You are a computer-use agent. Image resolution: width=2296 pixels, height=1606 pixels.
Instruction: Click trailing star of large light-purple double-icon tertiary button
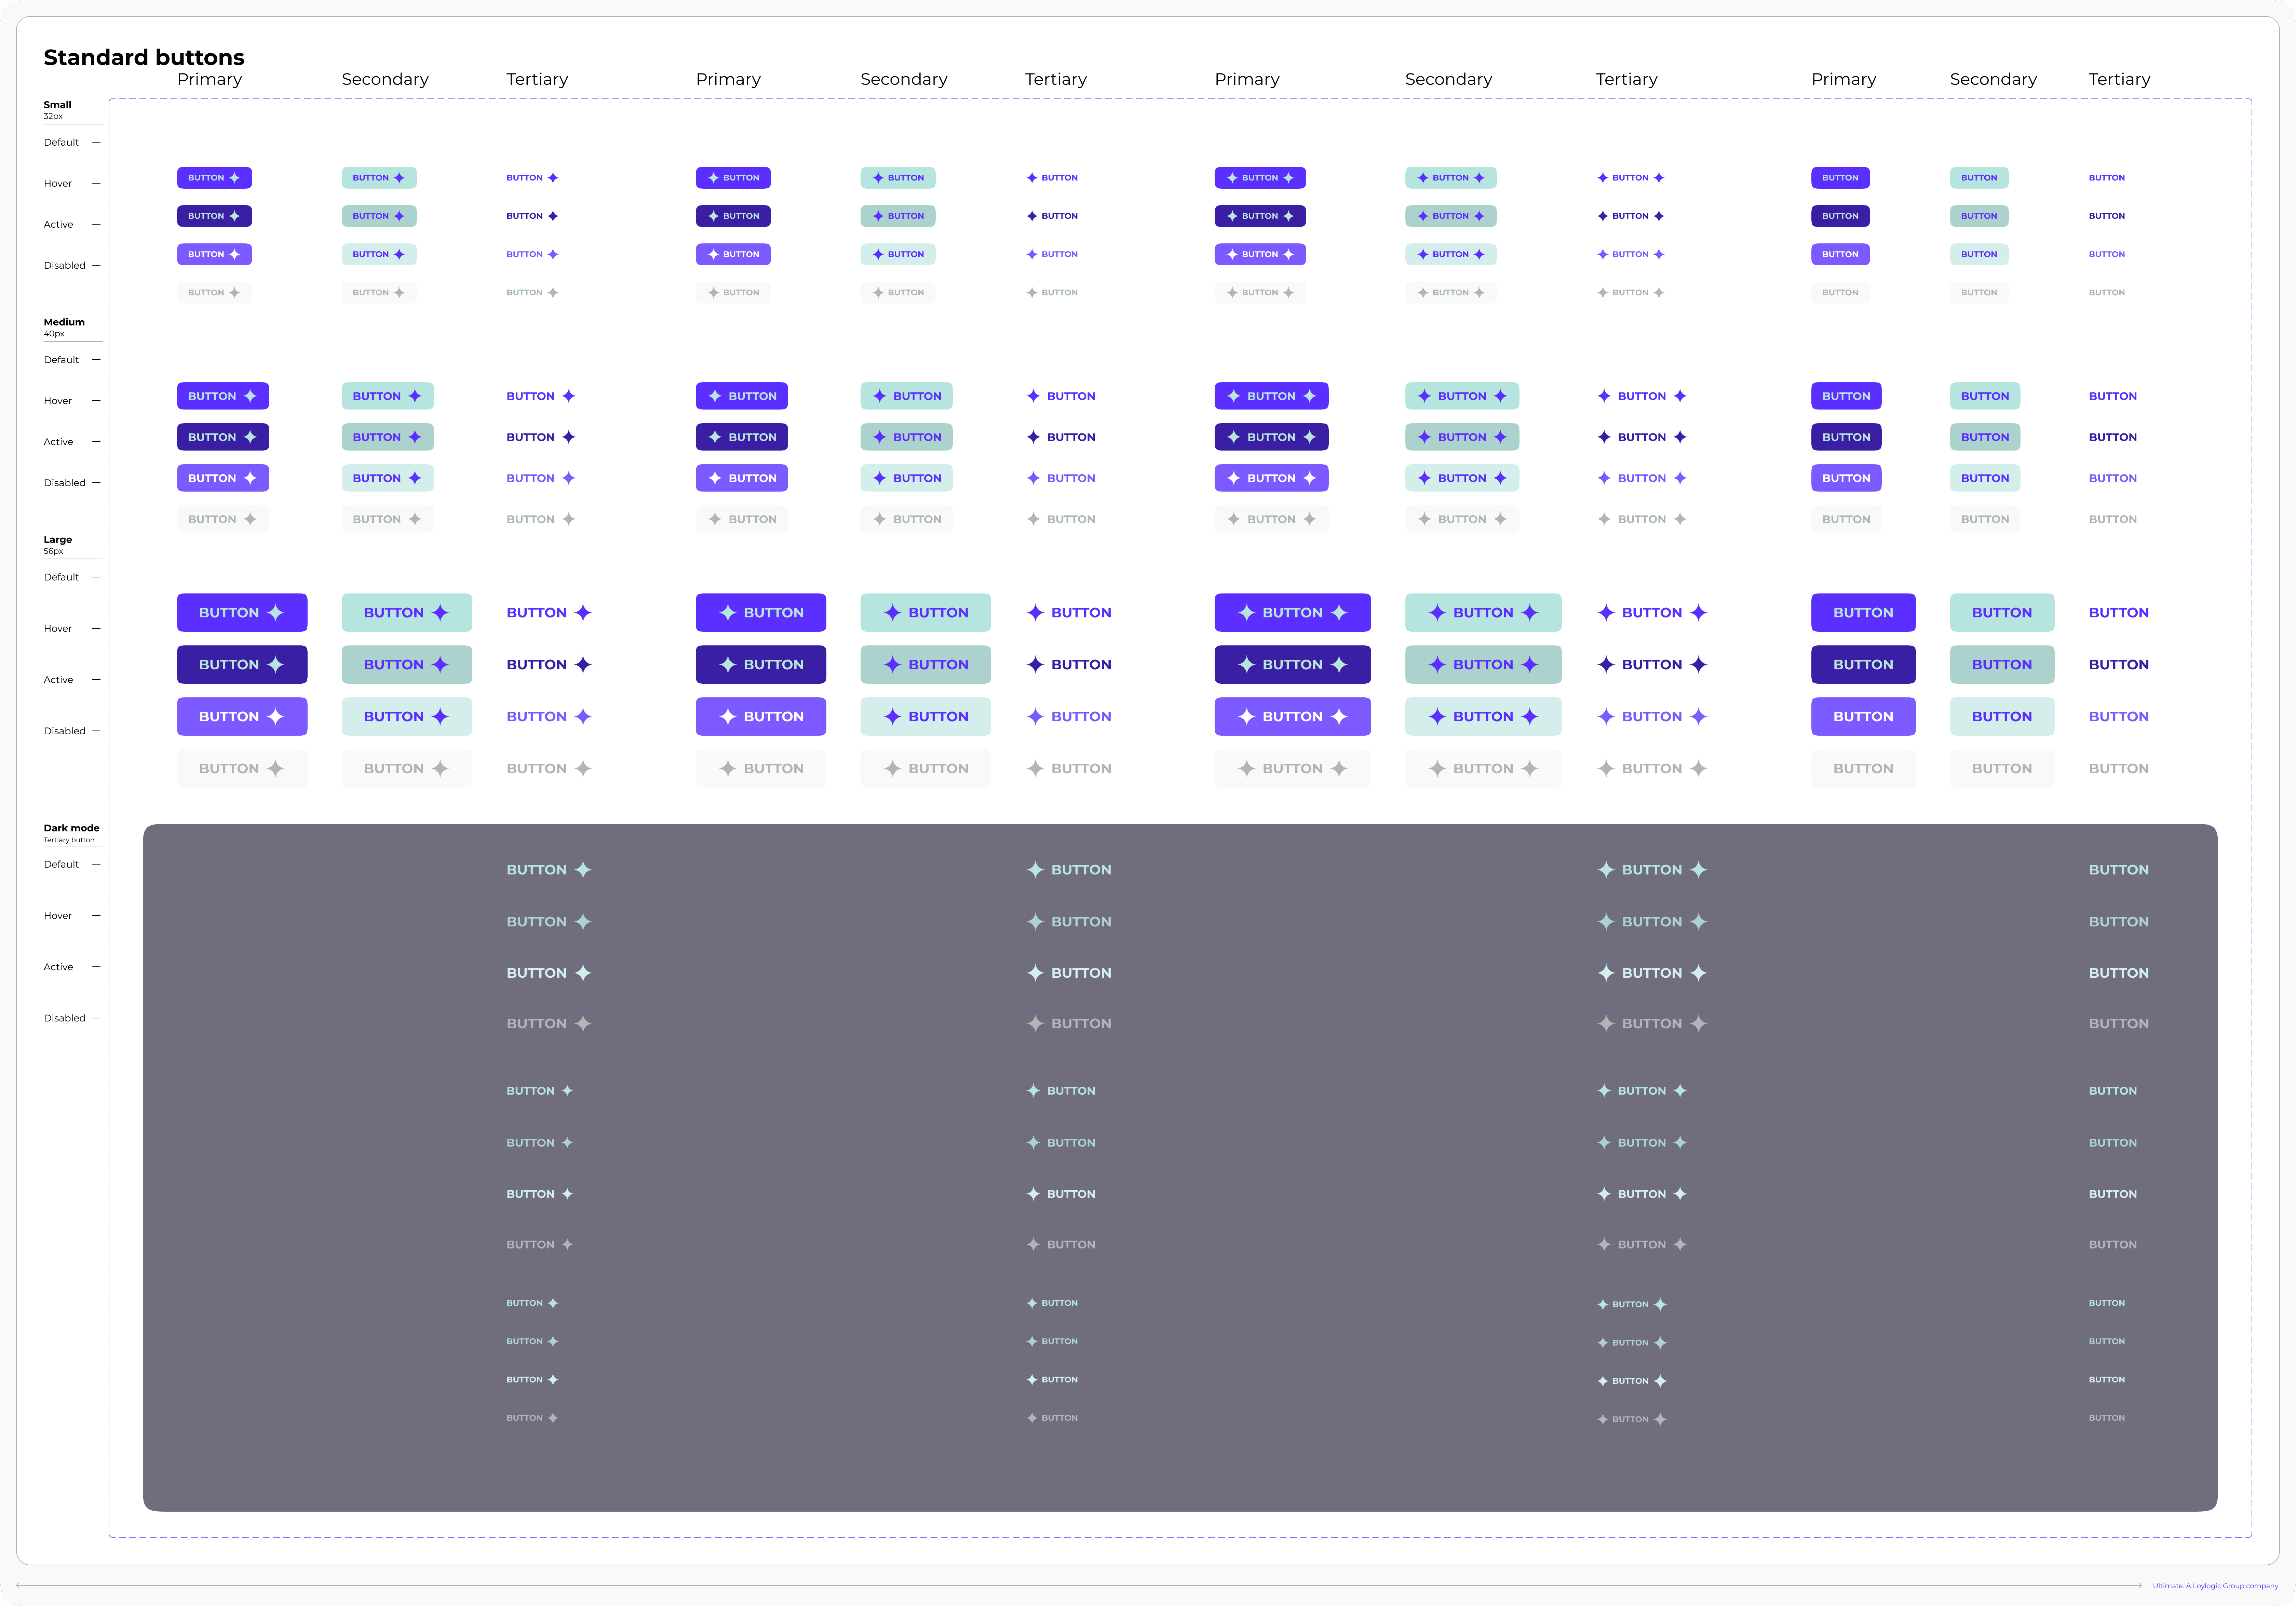tap(1698, 716)
